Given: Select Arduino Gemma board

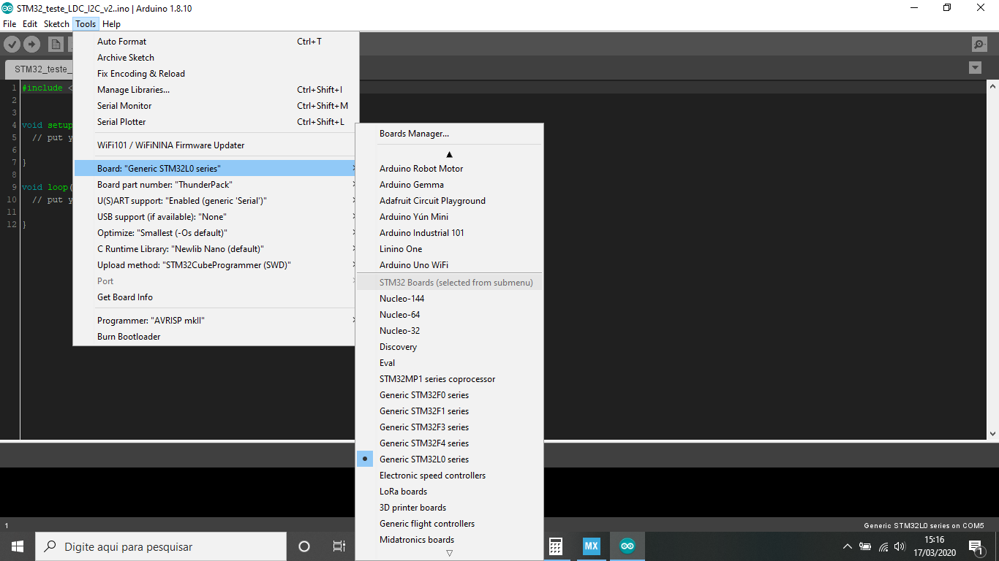Looking at the screenshot, I should [x=449, y=185].
